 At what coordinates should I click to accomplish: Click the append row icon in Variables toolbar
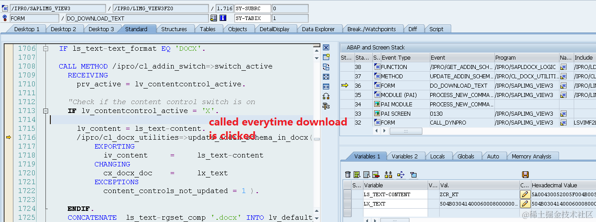point(366,175)
